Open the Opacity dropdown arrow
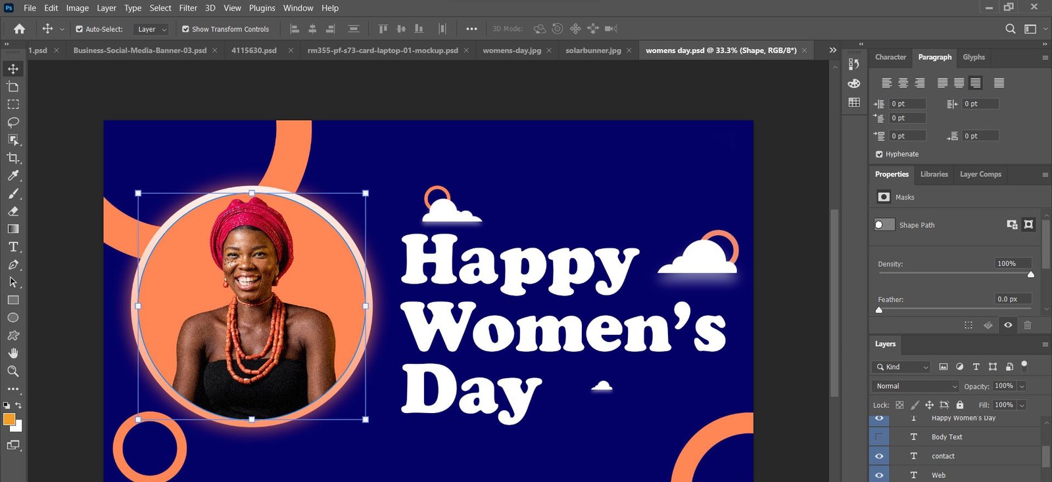 [x=1022, y=386]
